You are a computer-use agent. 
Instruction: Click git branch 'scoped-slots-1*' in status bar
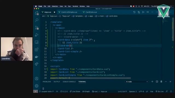pyautogui.click(x=47, y=91)
